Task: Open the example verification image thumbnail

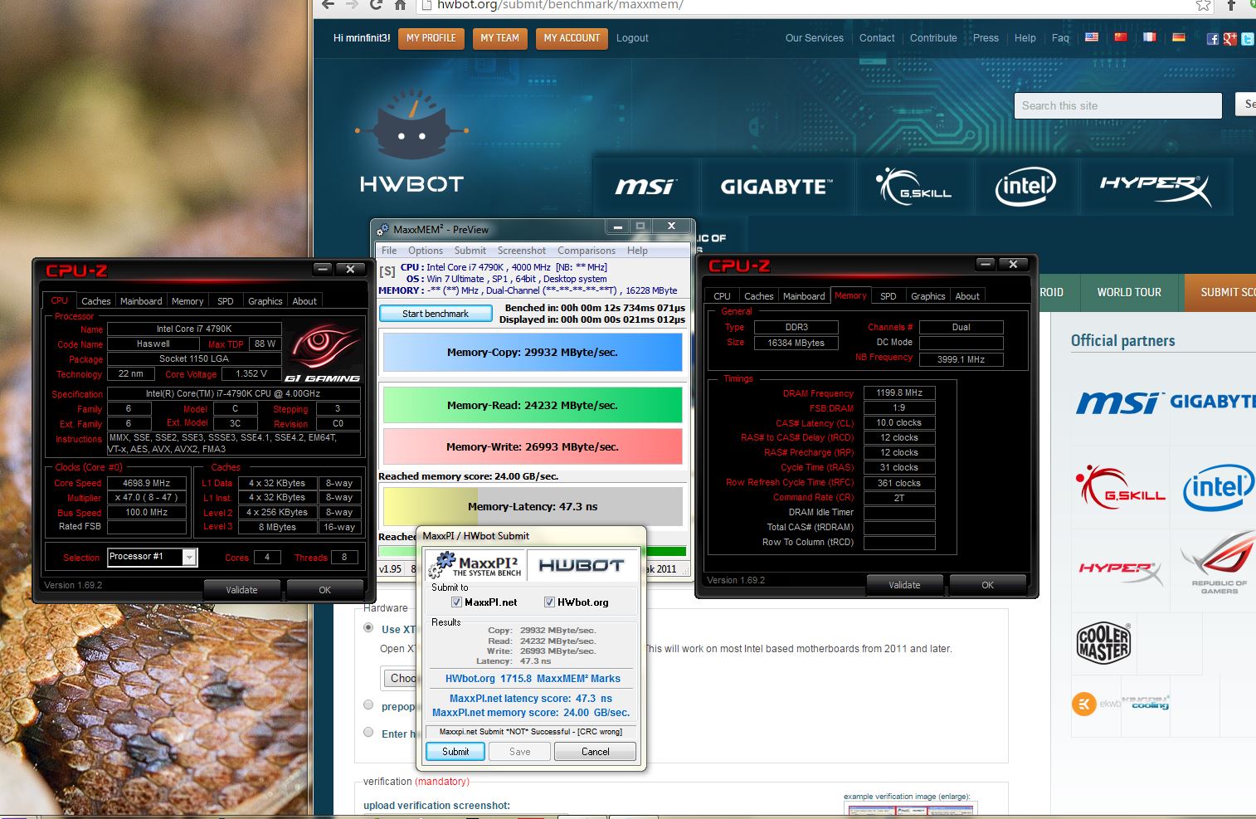Action: [x=910, y=808]
